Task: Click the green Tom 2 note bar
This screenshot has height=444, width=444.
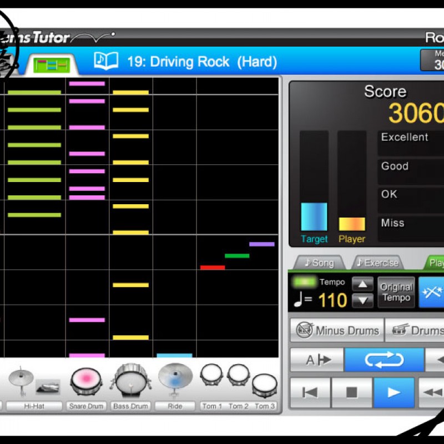Action: (237, 256)
